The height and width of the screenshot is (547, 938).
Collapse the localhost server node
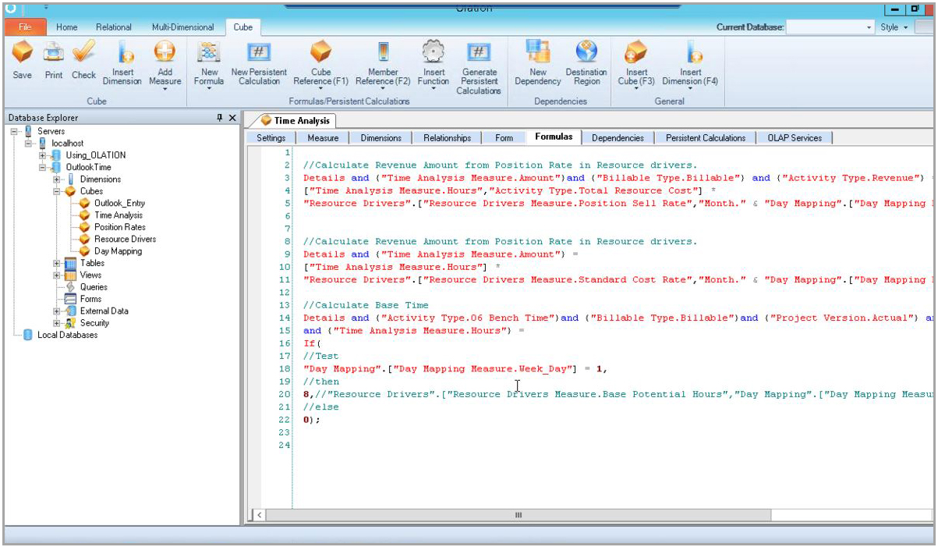point(30,144)
